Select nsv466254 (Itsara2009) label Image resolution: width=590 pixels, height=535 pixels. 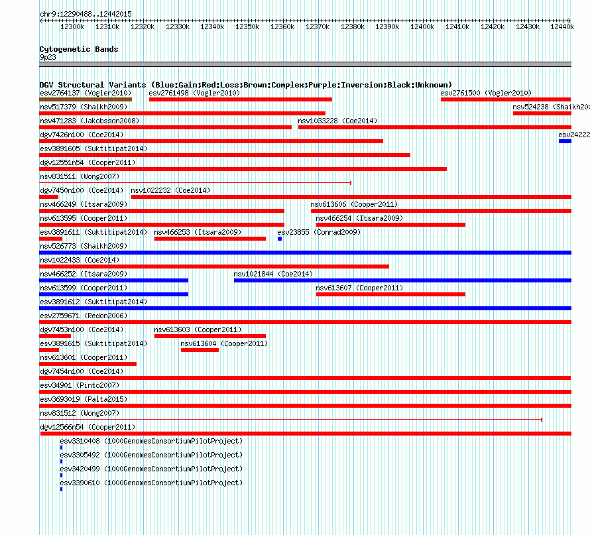coord(359,218)
